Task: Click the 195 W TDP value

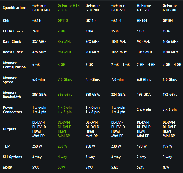Action: click(x=167, y=146)
